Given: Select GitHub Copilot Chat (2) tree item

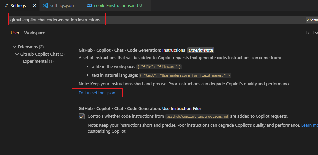Looking at the screenshot, I should 42,54.
